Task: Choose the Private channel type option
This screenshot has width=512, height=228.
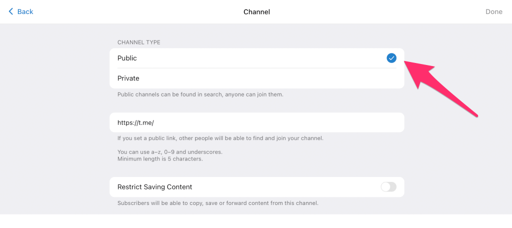Action: [x=128, y=78]
